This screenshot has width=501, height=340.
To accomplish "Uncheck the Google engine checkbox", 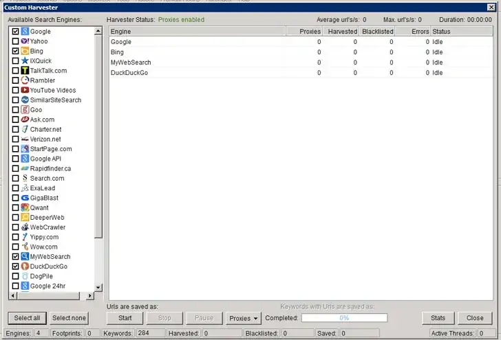I will pyautogui.click(x=15, y=32).
